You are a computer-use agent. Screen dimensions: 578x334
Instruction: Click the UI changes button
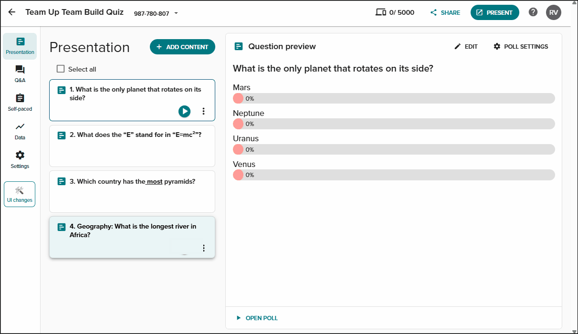tap(20, 194)
